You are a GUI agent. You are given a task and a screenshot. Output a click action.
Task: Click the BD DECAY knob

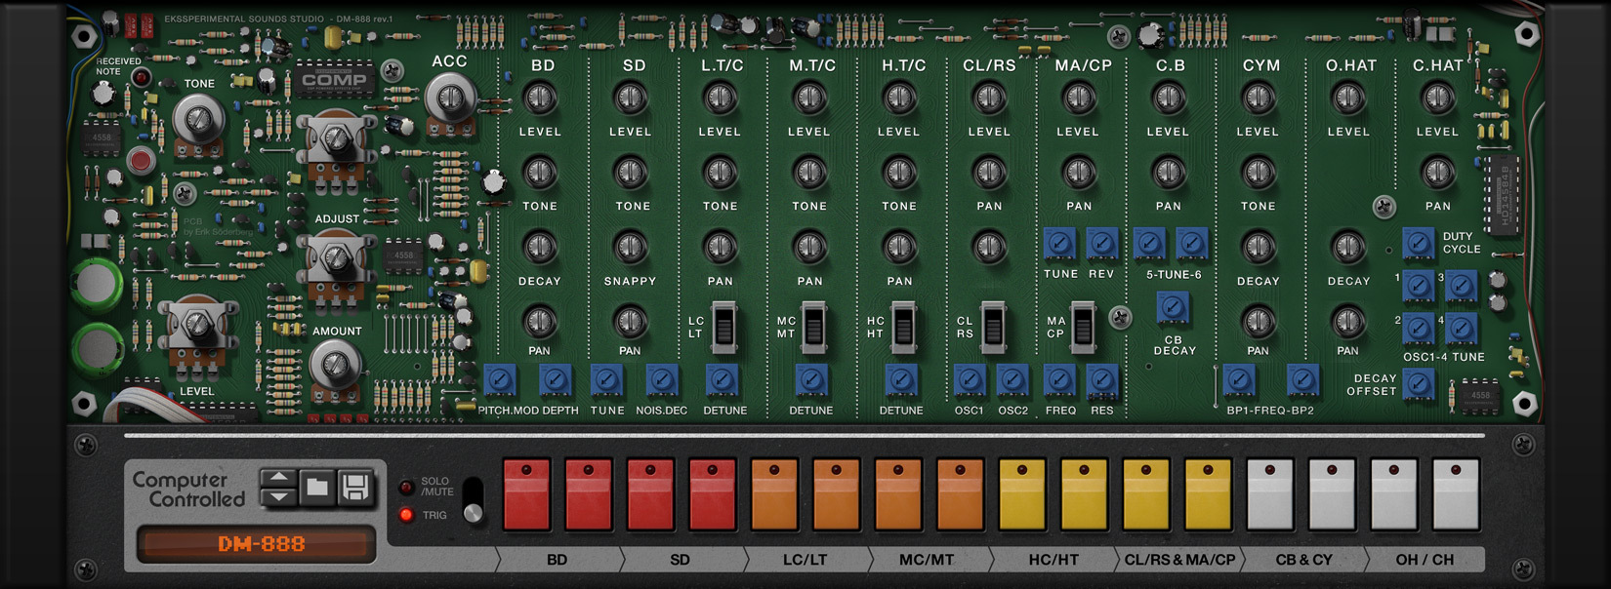point(540,247)
